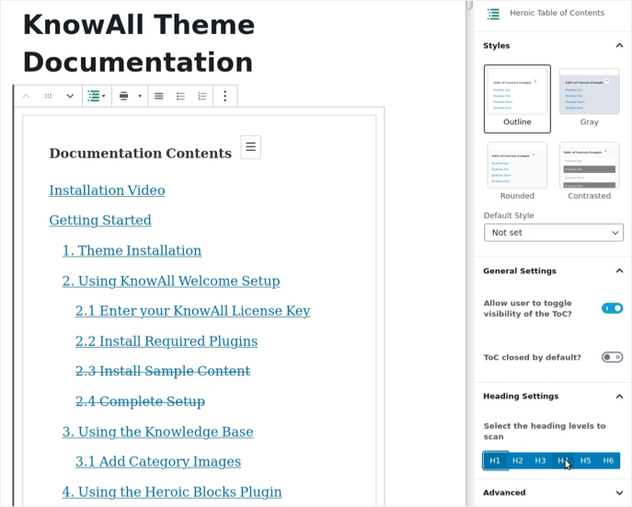Click the 1. Theme Installation link

tap(132, 250)
